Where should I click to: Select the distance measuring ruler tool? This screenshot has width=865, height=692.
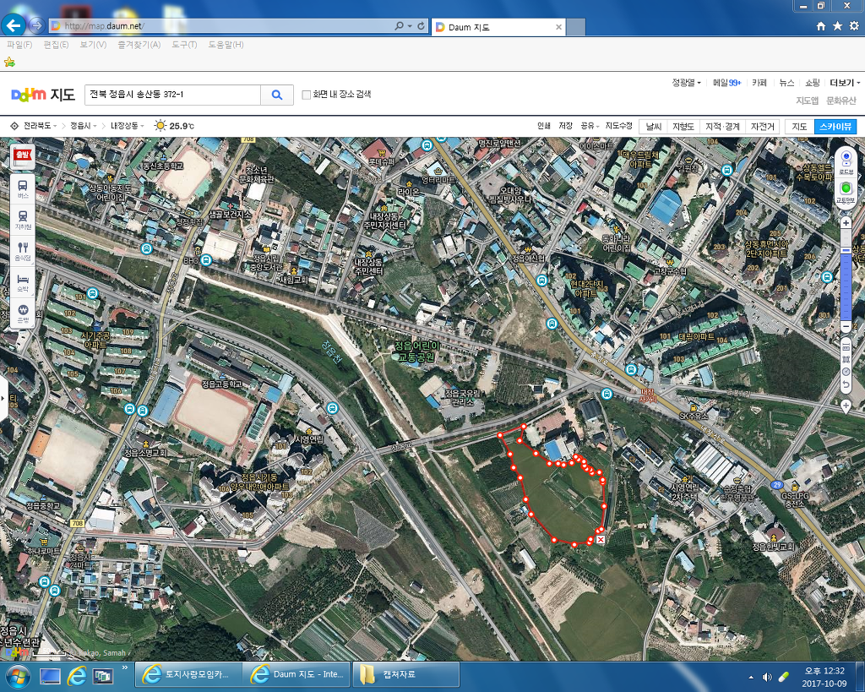846,346
